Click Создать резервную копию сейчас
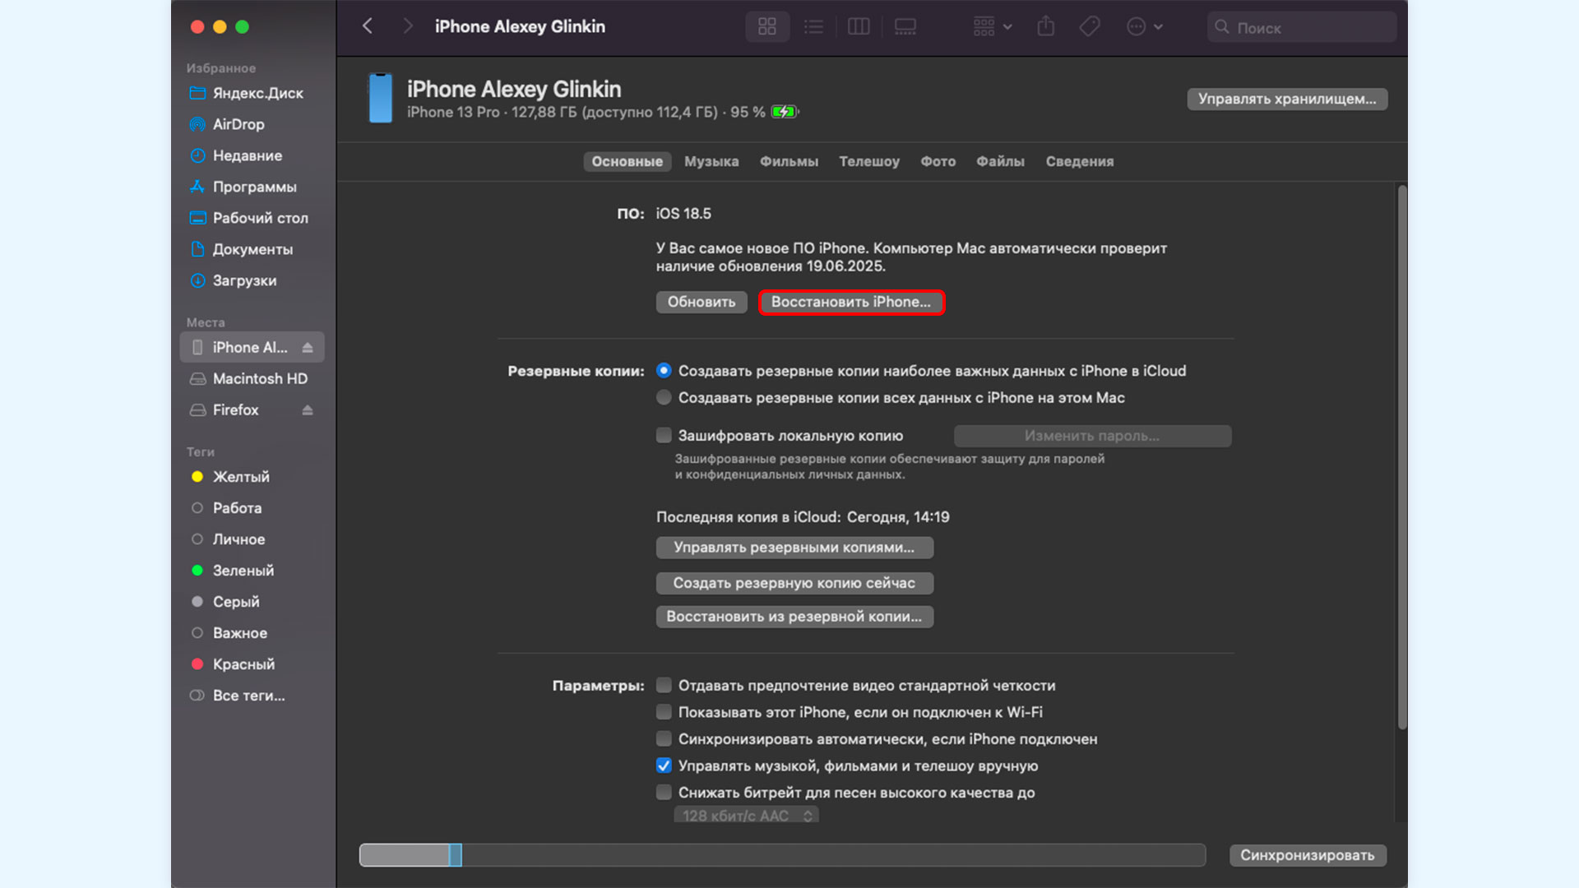 click(x=794, y=583)
